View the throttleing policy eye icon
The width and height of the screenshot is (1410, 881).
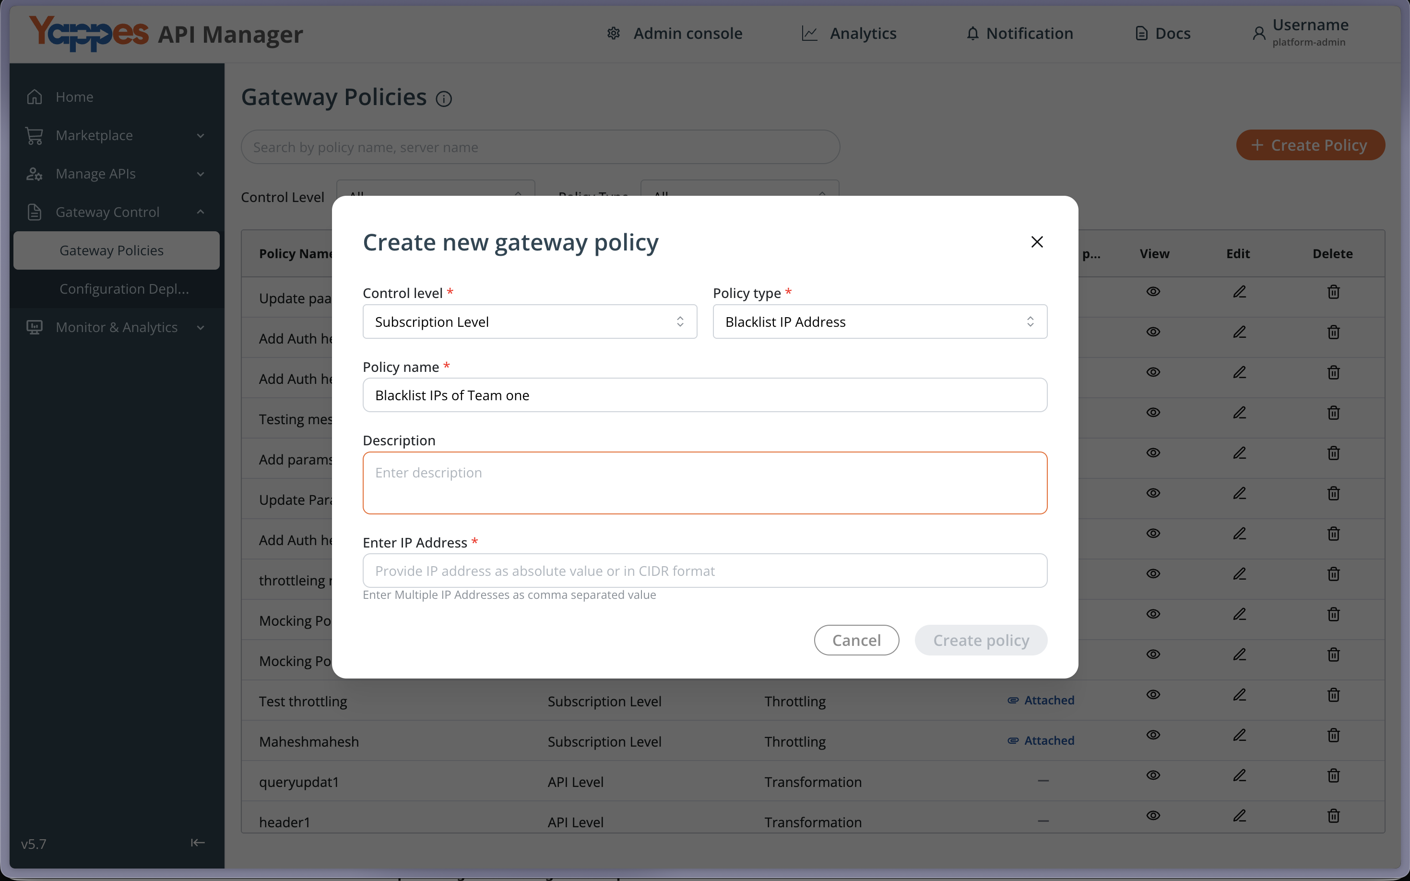point(1153,574)
